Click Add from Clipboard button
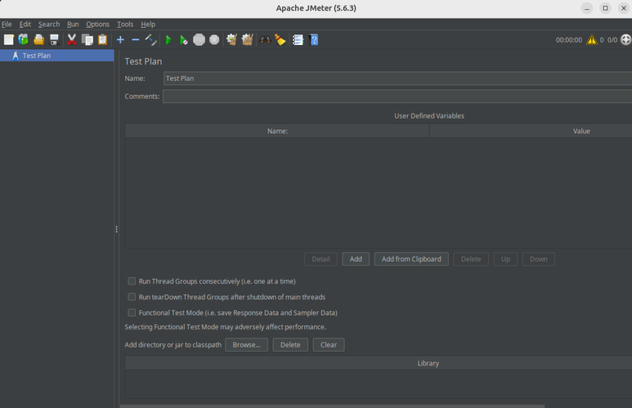This screenshot has width=632, height=408. click(411, 259)
